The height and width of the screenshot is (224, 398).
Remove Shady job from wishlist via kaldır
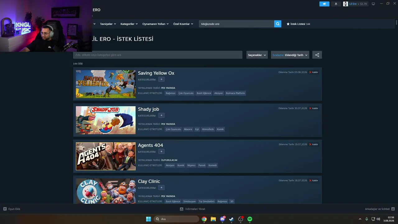pos(313,108)
